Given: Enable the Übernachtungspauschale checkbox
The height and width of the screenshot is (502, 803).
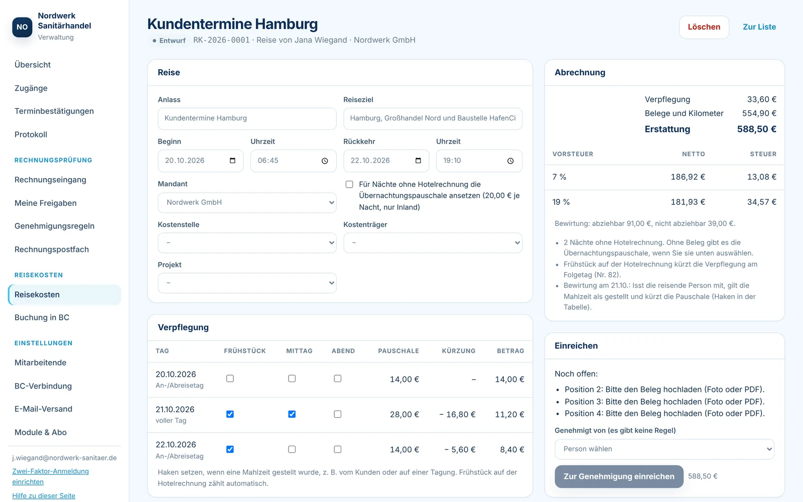Looking at the screenshot, I should tap(349, 184).
